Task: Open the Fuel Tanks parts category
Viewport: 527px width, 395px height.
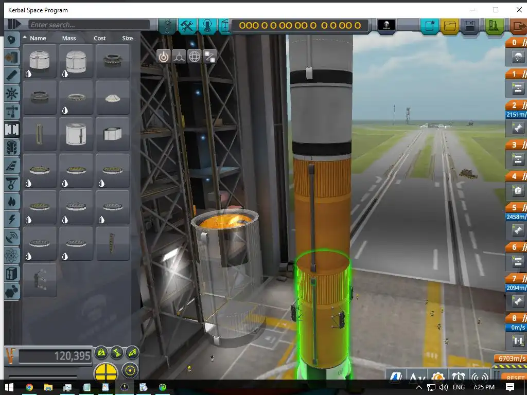Action: (x=12, y=58)
